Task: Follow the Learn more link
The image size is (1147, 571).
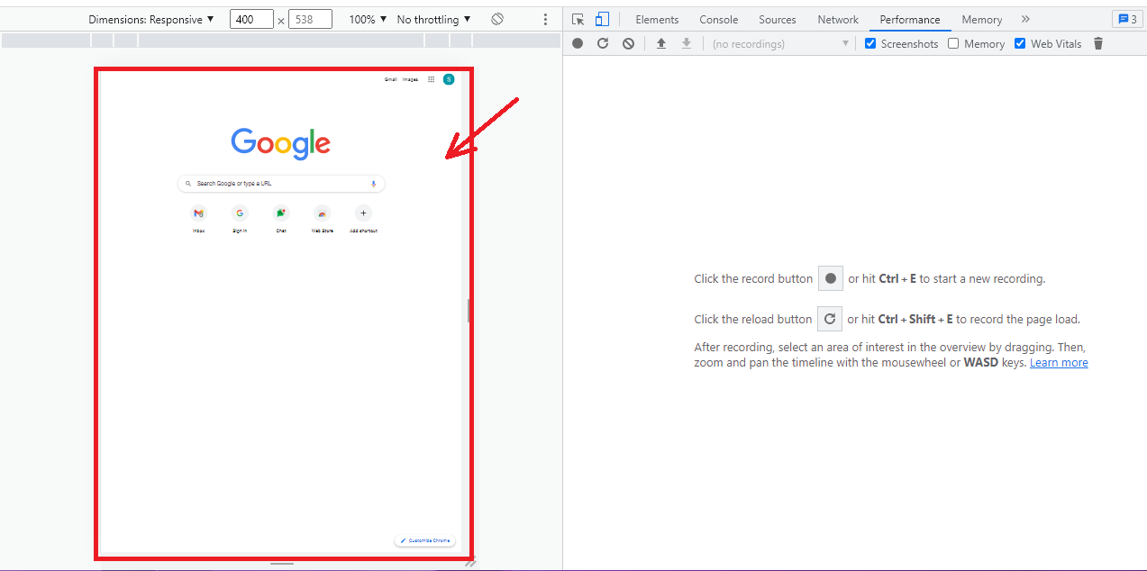Action: click(1059, 363)
